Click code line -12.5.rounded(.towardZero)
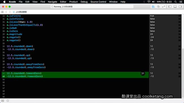The image size is (184, 103). (25, 76)
